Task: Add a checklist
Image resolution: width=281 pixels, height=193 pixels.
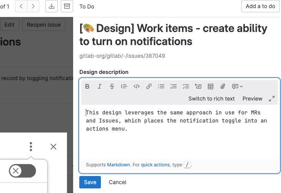Action: (x=186, y=86)
